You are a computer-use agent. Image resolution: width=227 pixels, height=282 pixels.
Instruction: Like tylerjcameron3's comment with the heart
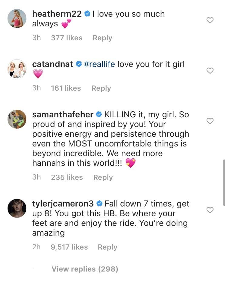210,210
